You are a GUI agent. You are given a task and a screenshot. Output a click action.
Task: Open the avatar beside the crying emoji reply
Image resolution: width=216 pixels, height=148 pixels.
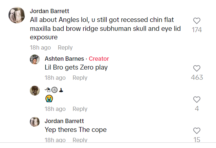[35, 91]
